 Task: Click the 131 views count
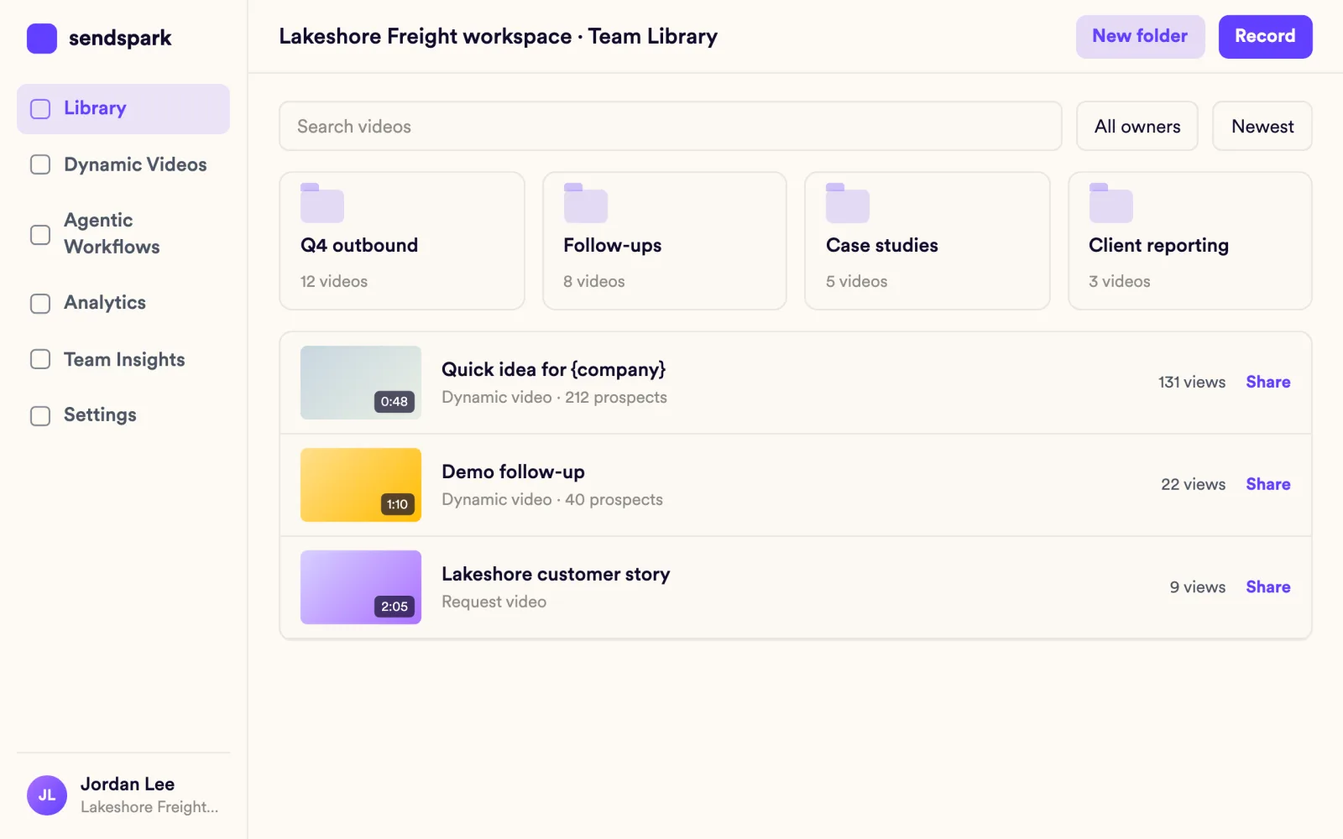1191,382
